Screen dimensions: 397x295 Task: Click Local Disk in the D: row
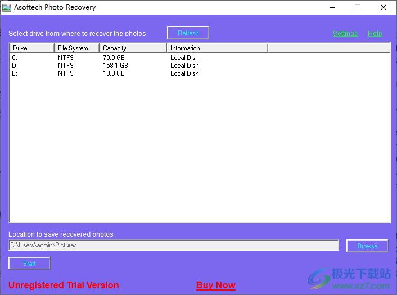[x=184, y=66]
